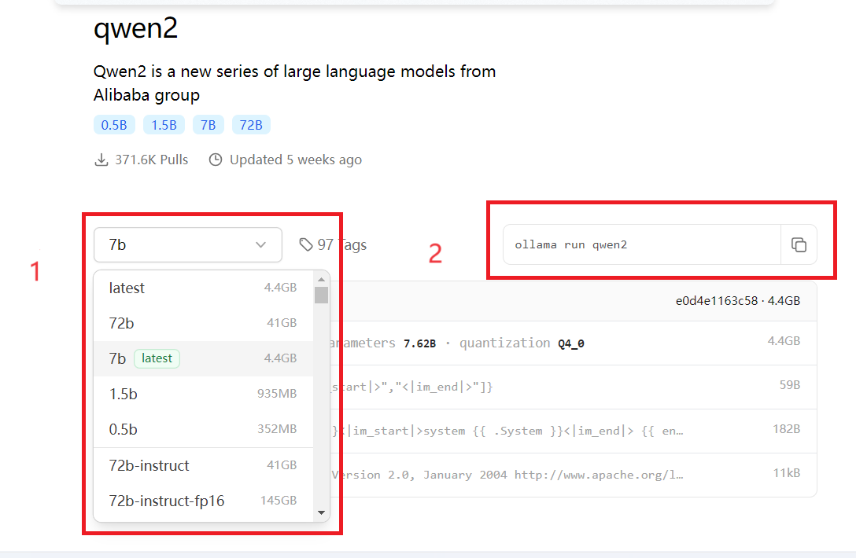Open the 97 Tags link
The width and height of the screenshot is (856, 558).
coord(333,245)
